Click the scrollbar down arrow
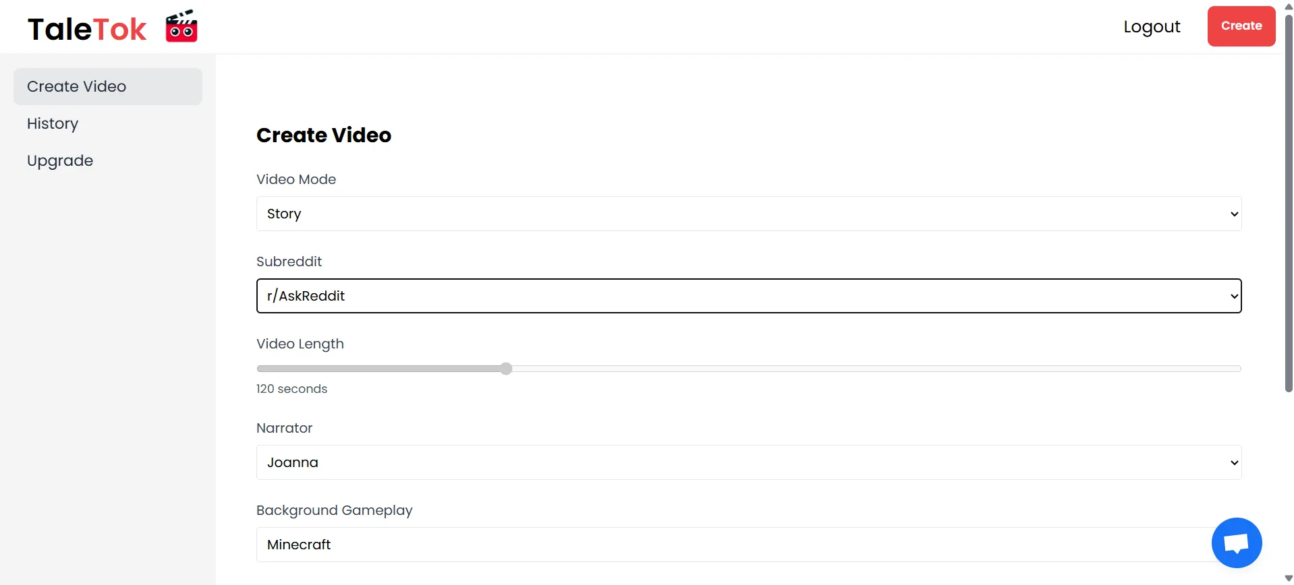The image size is (1294, 585). [x=1289, y=579]
